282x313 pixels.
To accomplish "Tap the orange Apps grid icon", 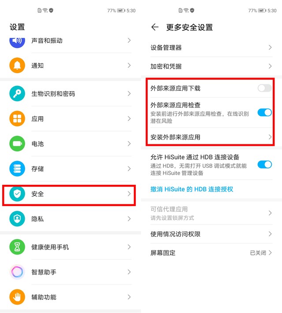I will 17,118.
